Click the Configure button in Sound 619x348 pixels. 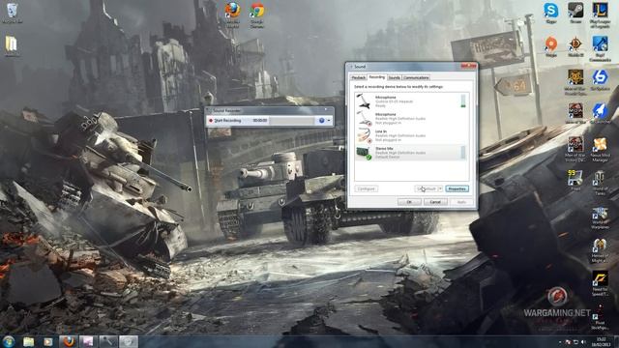point(367,189)
